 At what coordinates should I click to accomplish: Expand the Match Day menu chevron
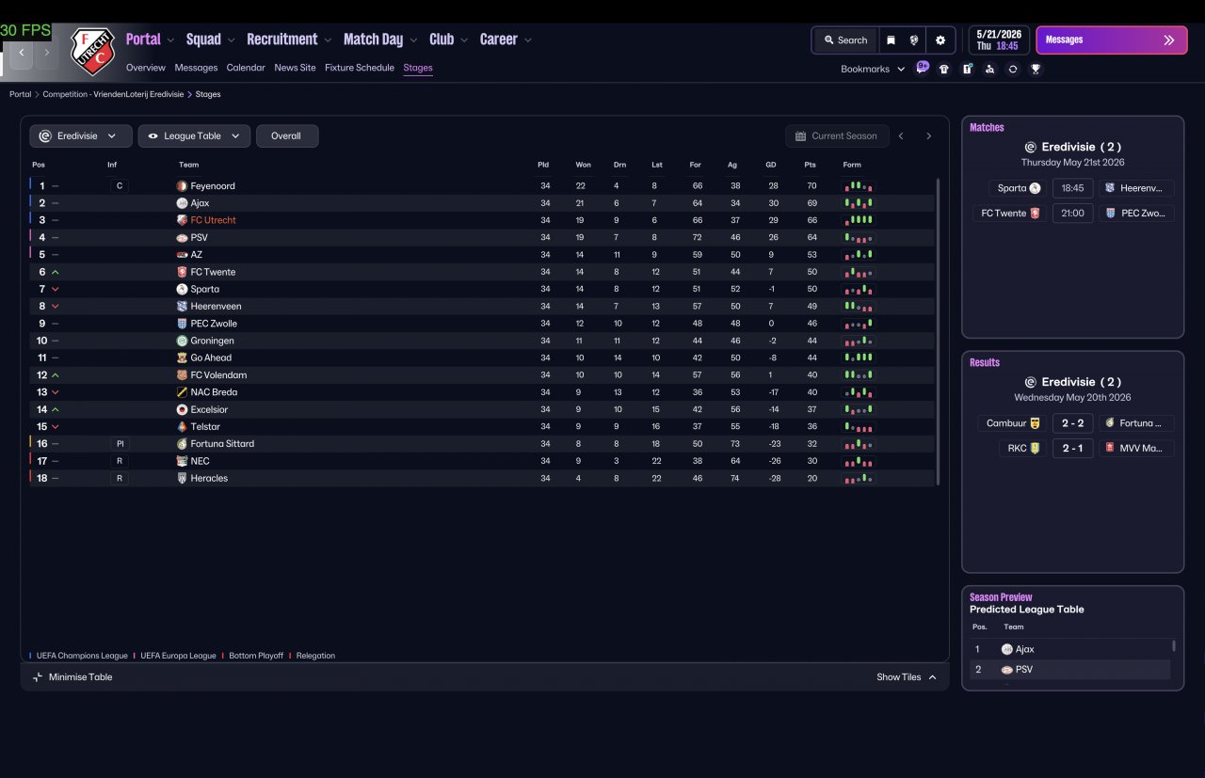pos(413,40)
